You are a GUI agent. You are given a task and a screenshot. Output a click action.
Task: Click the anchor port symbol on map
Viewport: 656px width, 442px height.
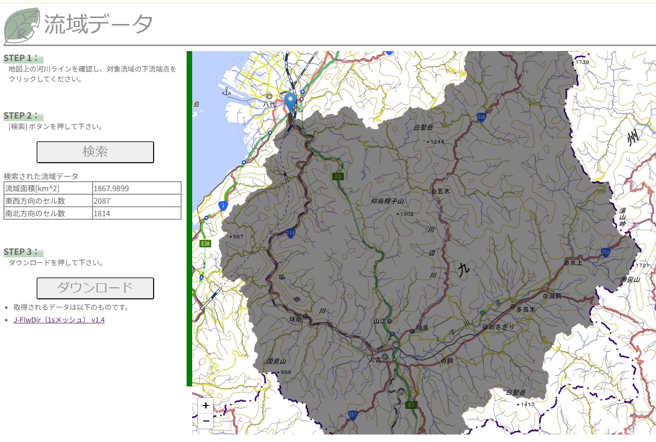tap(226, 92)
